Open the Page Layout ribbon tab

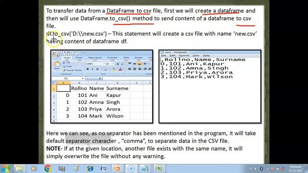tap(95, 58)
